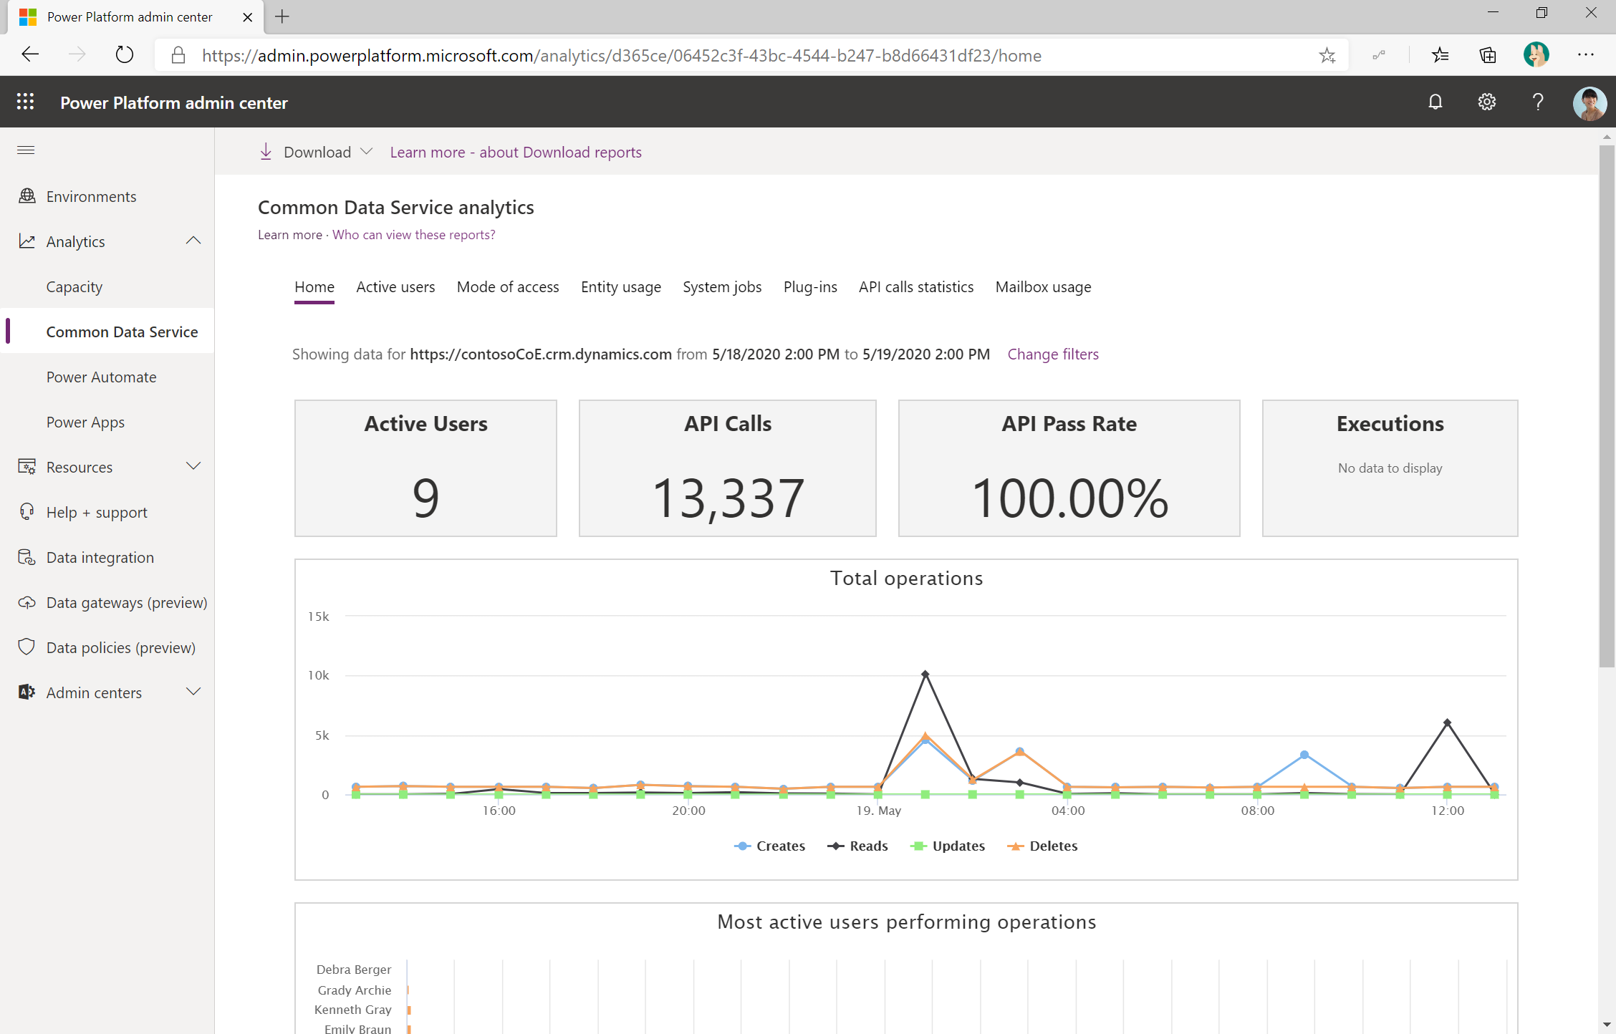Click the Common Data Service analytics icon

point(121,331)
